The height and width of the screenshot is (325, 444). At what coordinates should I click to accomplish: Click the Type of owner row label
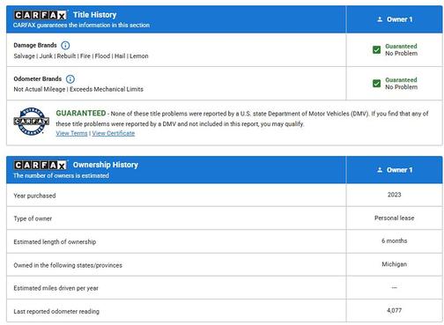[x=33, y=218]
